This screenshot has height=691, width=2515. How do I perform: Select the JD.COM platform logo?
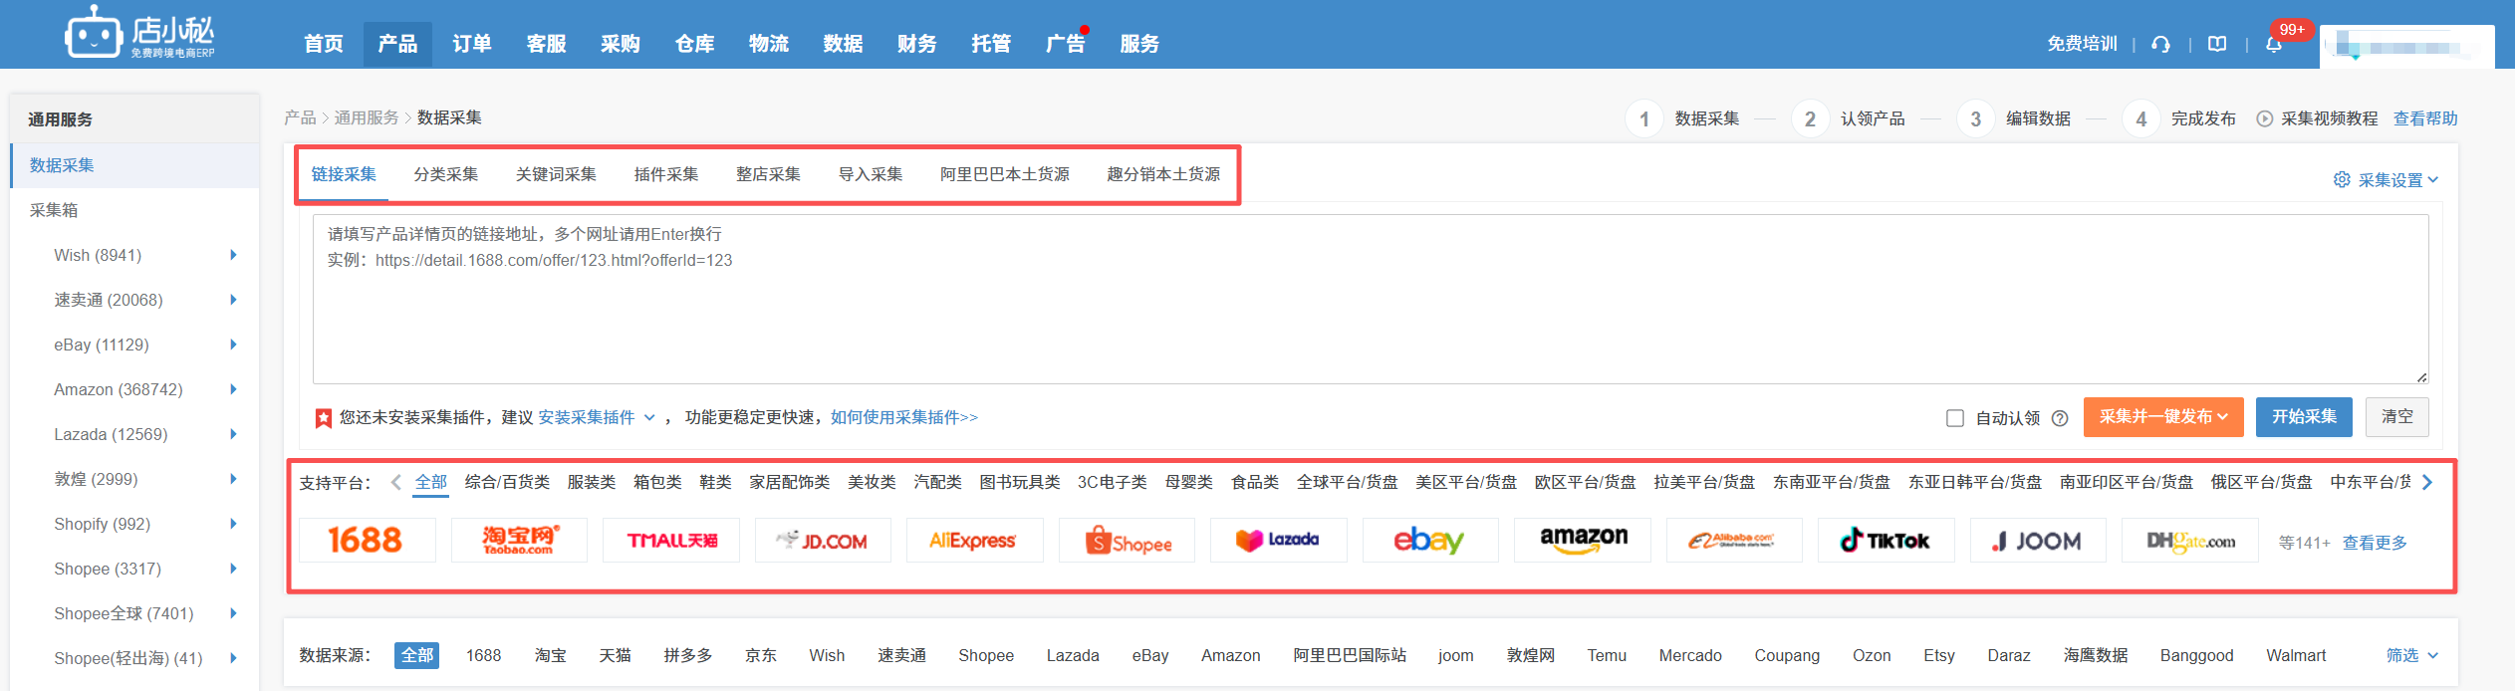[x=823, y=541]
